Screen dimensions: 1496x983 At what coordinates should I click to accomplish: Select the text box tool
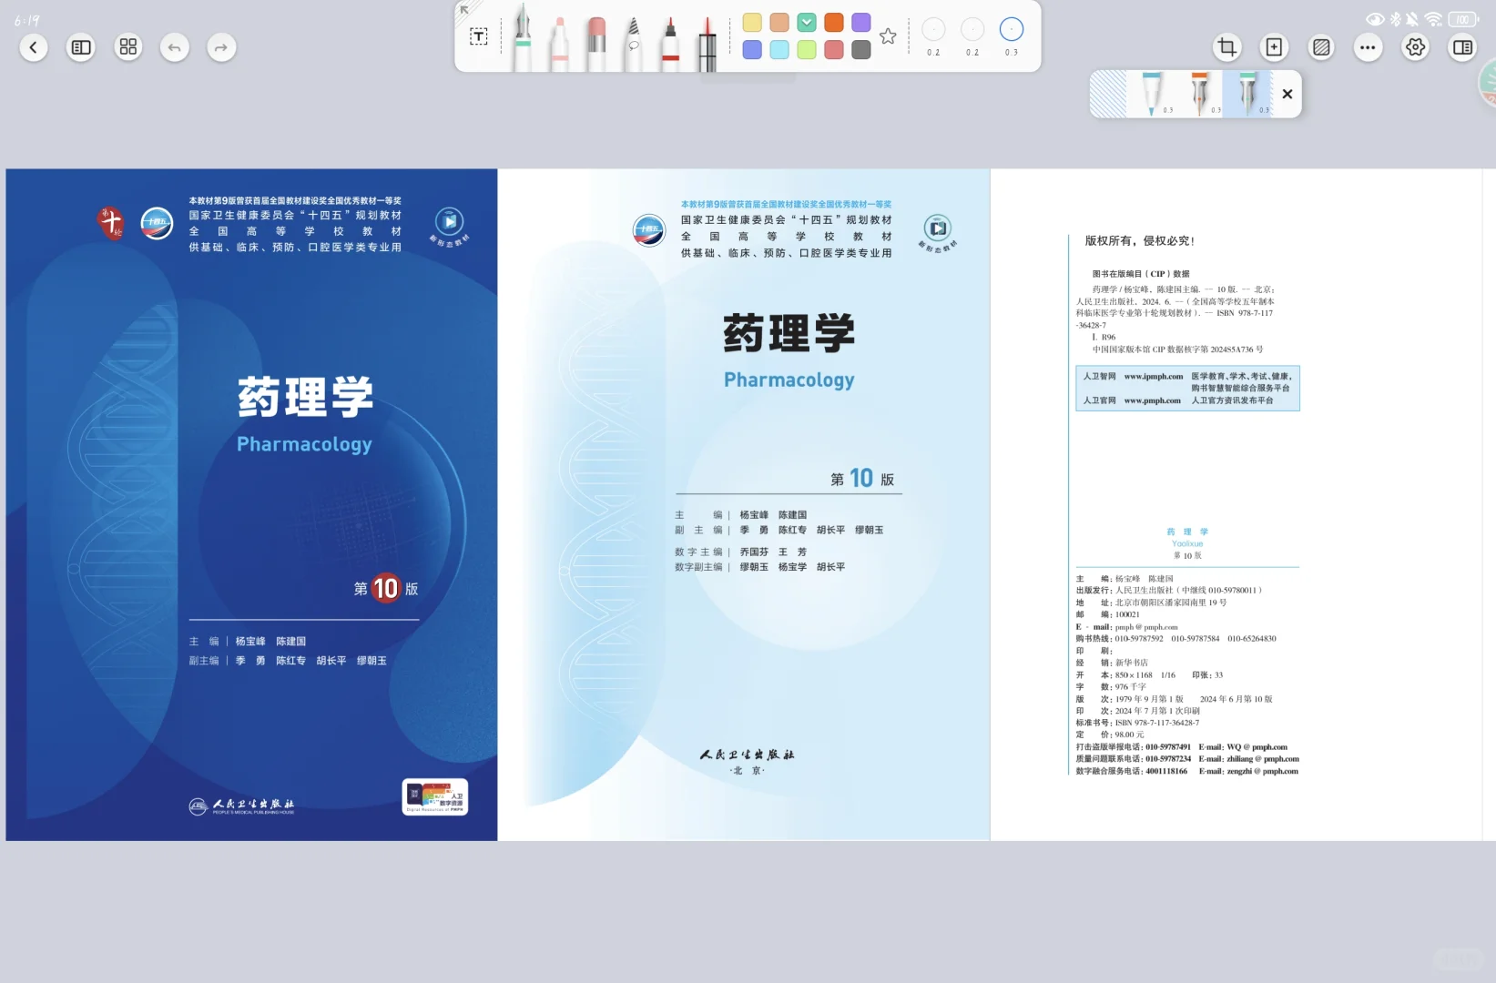[x=479, y=36]
